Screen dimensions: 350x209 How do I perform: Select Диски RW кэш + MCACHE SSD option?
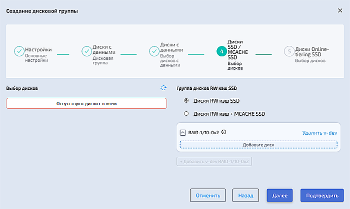click(x=186, y=114)
